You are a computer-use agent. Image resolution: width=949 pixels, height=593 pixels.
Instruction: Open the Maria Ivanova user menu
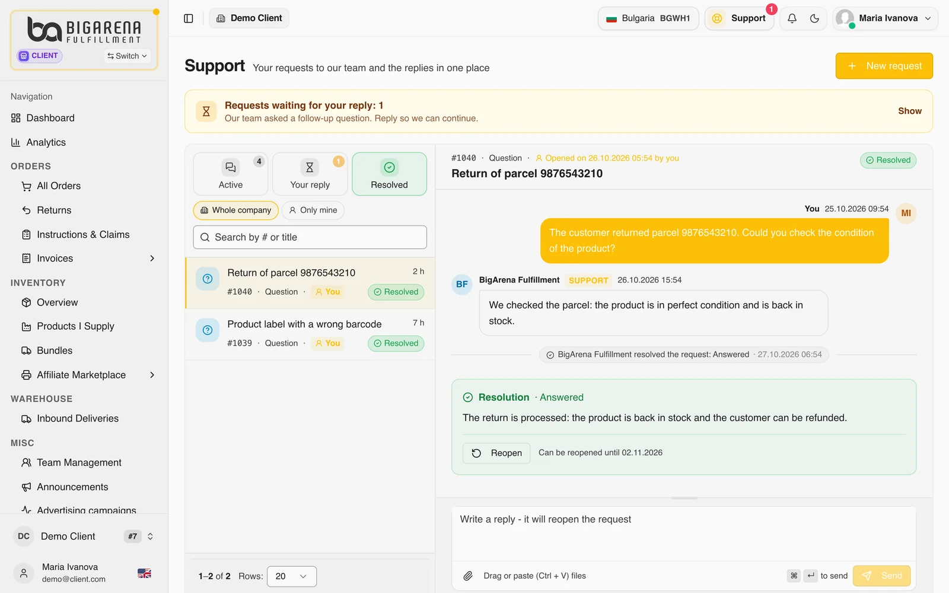(885, 18)
